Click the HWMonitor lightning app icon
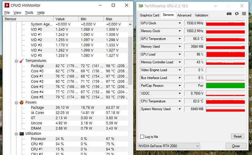The image size is (252, 155). click(7, 5)
